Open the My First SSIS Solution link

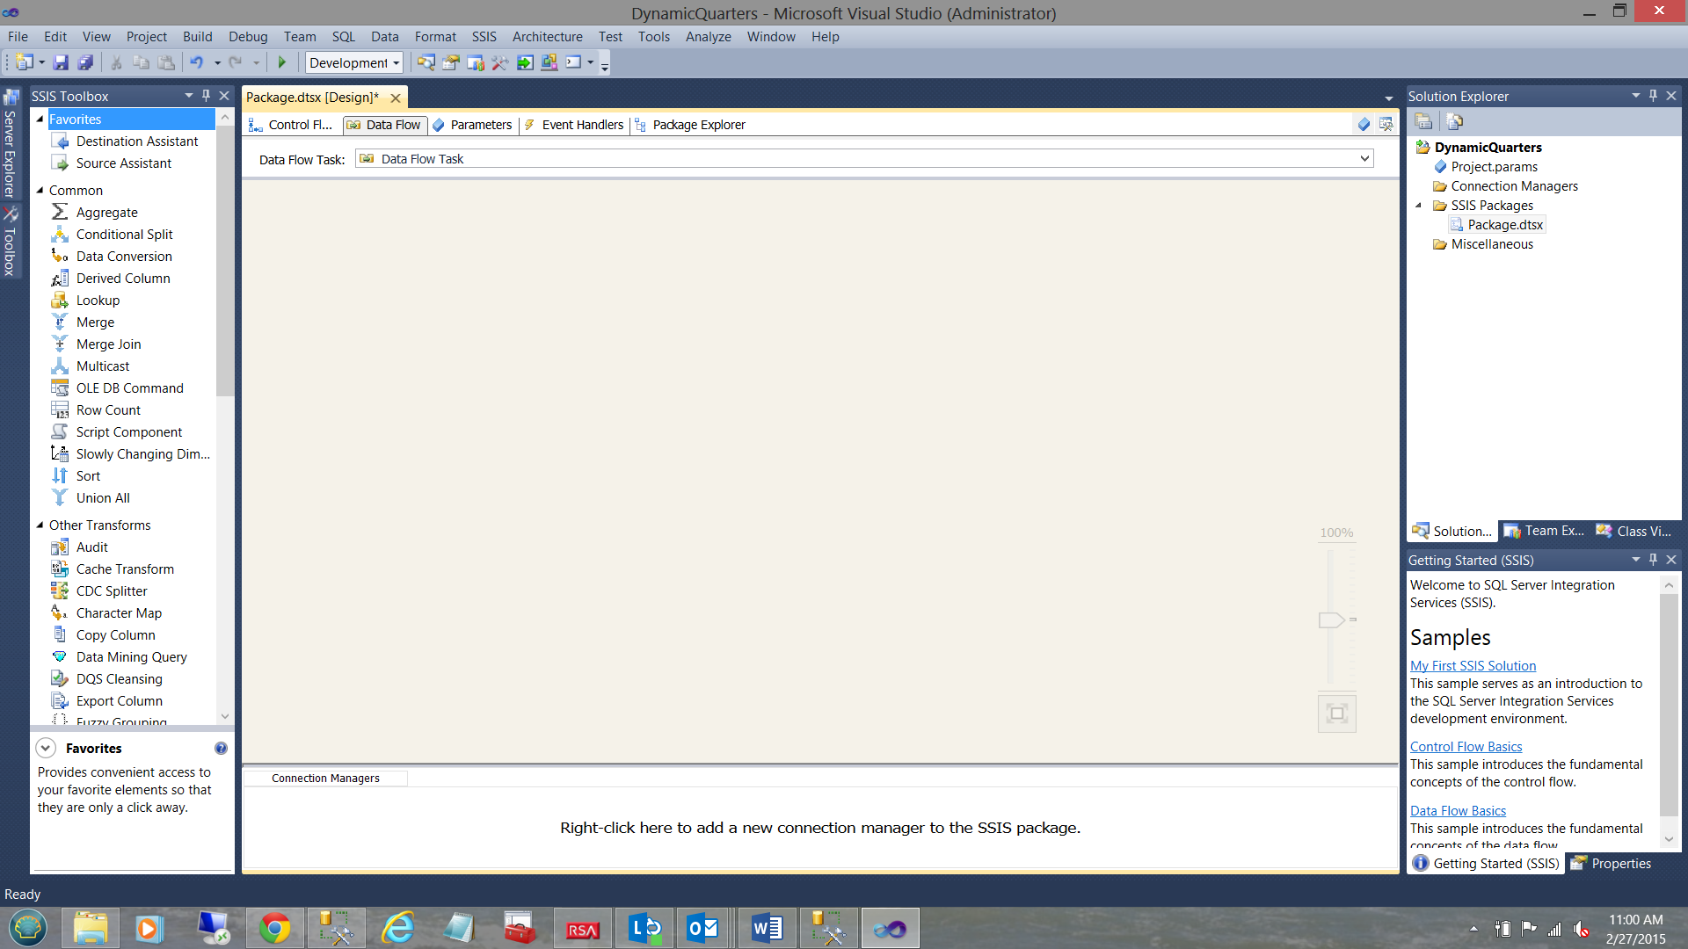(1473, 665)
